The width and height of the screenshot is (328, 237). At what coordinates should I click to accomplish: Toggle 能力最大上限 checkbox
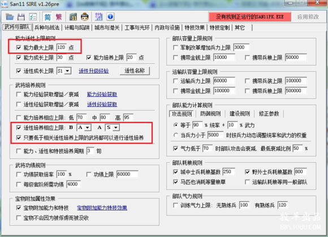coord(19,48)
